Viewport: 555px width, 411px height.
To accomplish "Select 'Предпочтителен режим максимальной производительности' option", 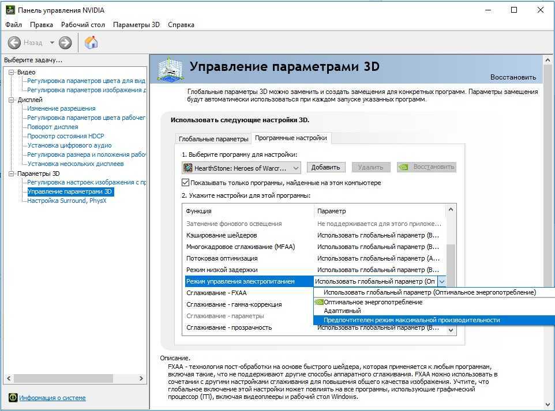I will 411,320.
